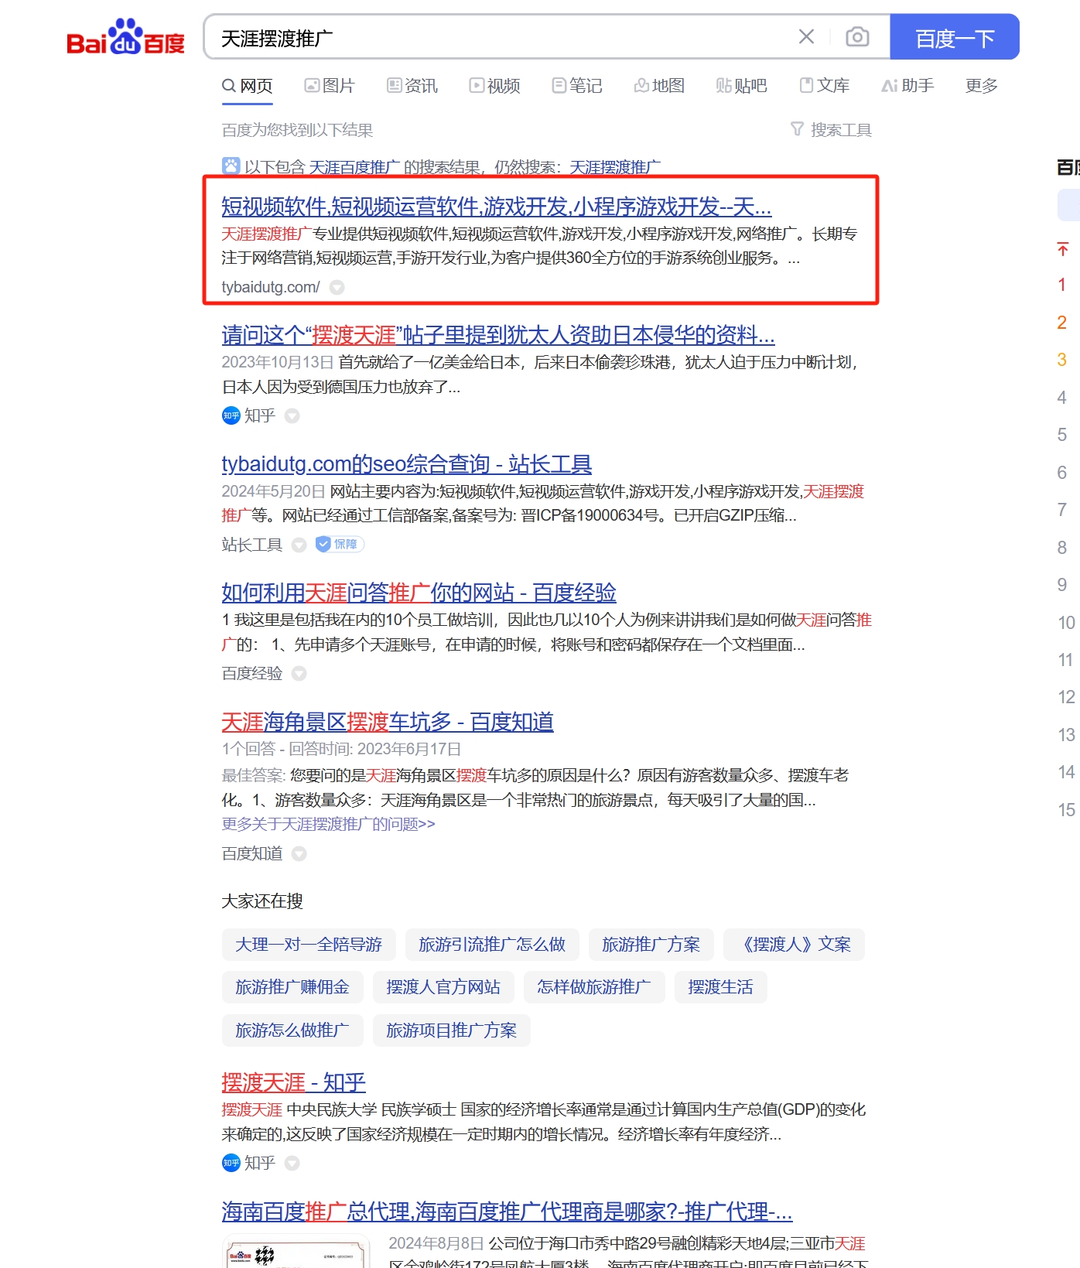1080x1268 pixels.
Task: Go to the 视频 tab
Action: point(495,85)
